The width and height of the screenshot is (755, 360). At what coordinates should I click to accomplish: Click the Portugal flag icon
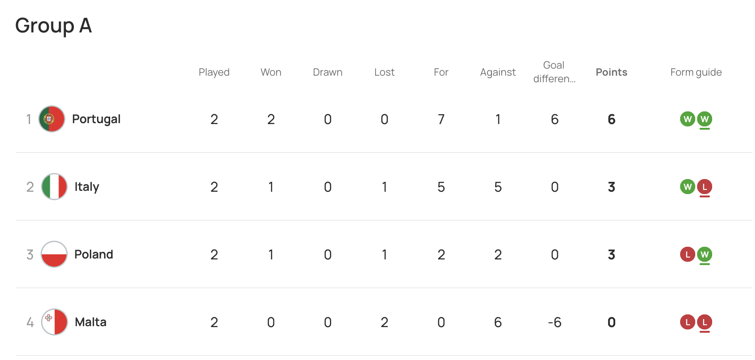[52, 119]
